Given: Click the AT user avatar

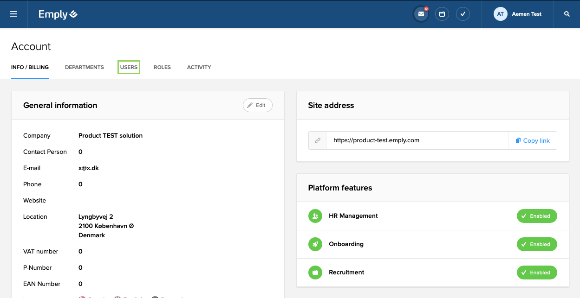Looking at the screenshot, I should point(500,14).
